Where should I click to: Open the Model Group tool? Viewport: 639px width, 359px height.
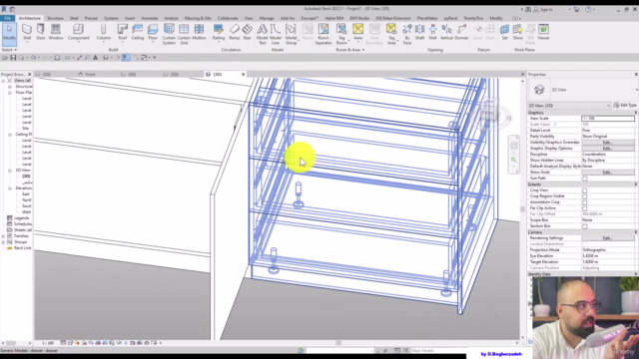pos(291,34)
